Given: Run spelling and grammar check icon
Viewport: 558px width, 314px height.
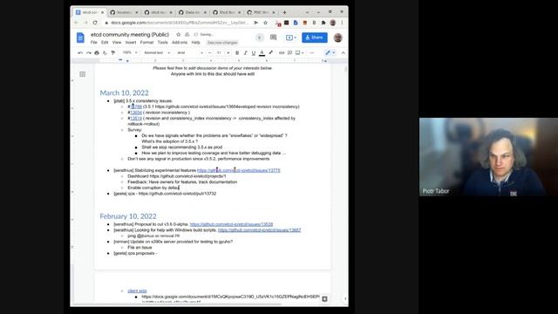Looking at the screenshot, I should 105,52.
